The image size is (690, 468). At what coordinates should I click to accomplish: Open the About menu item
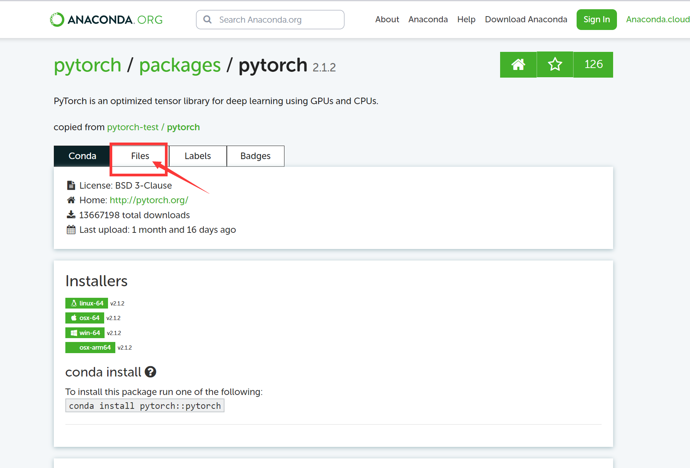(x=387, y=19)
